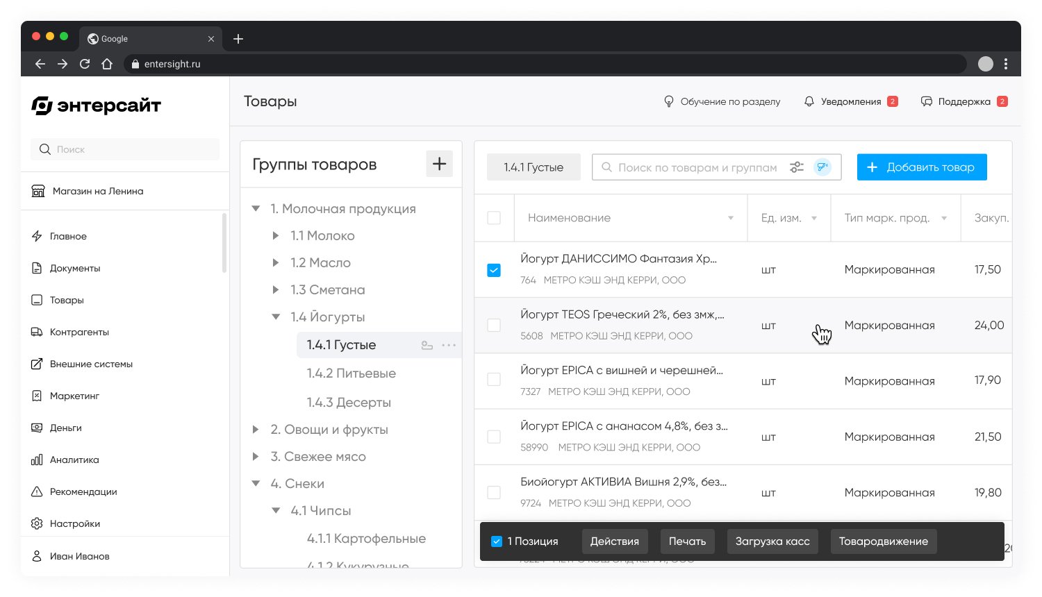
Task: Expand 3. Свежее мясо group
Action: [x=256, y=457]
